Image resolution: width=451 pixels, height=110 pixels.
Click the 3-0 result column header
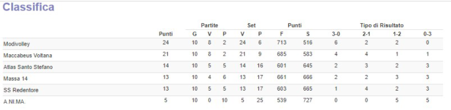pyautogui.click(x=336, y=34)
